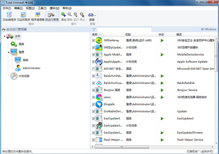Select the Apple Software Update description
The width and height of the screenshot is (219, 154).
coord(192,62)
